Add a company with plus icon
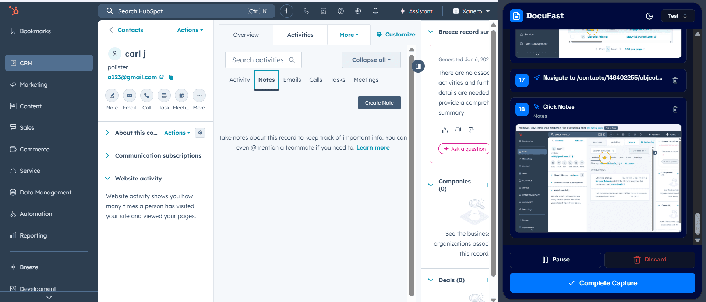 point(487,185)
